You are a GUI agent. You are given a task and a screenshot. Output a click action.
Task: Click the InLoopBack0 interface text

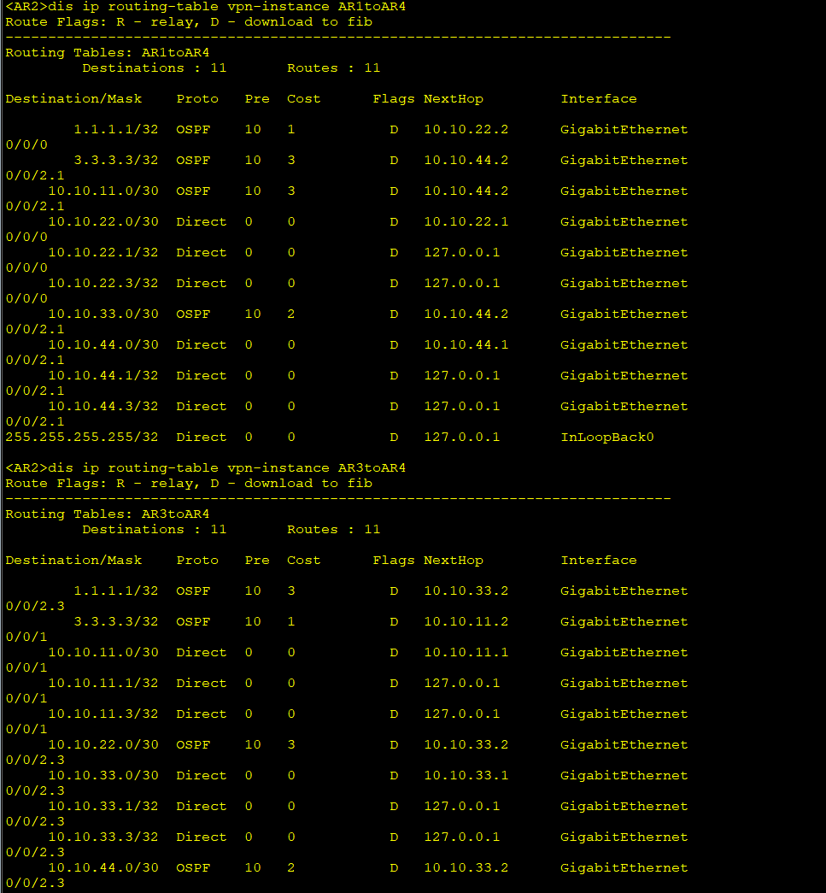[606, 438]
